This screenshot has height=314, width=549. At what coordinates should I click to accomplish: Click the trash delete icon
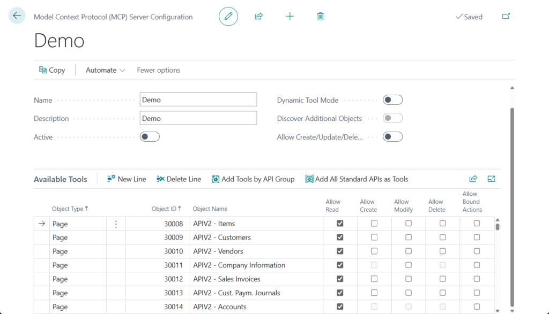coord(320,17)
